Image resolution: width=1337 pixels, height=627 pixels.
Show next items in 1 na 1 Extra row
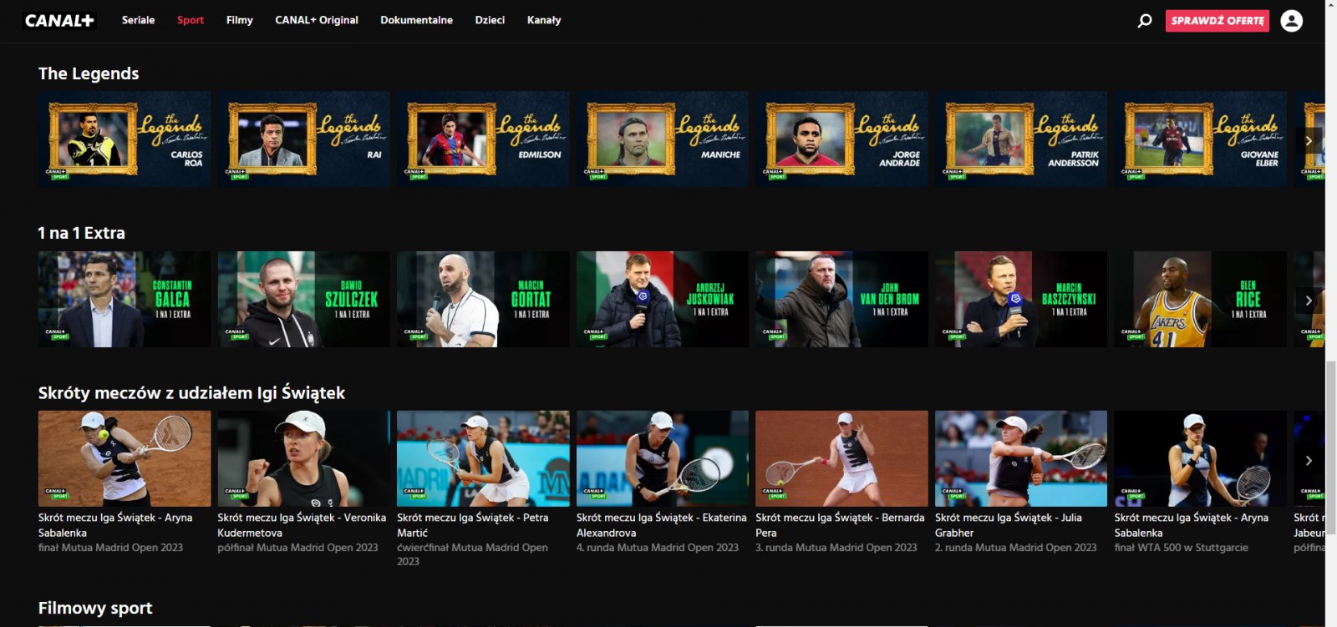pyautogui.click(x=1309, y=301)
